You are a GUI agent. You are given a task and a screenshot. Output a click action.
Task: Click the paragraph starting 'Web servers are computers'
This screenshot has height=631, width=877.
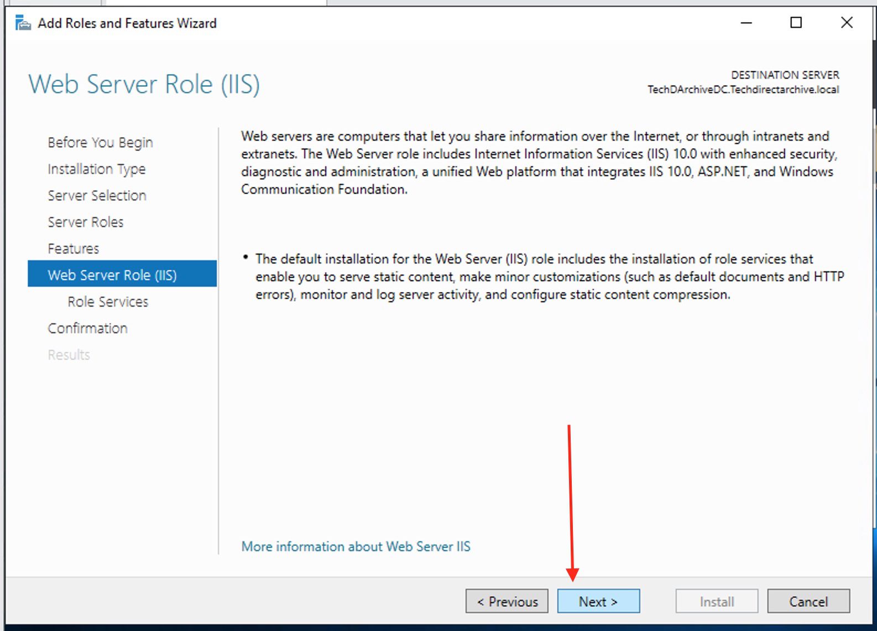(539, 163)
